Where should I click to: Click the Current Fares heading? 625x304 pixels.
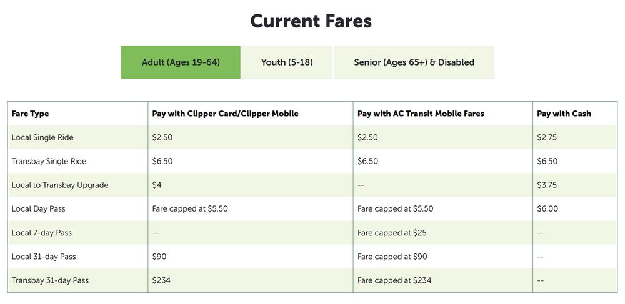coord(311,21)
